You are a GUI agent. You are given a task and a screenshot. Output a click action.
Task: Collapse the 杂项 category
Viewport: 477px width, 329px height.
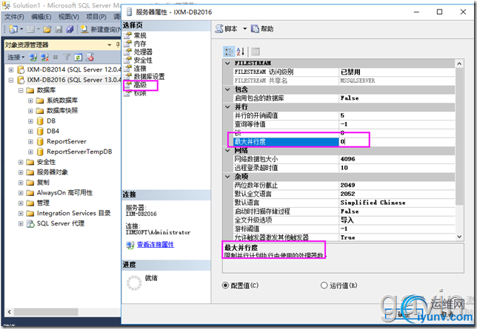tap(227, 177)
